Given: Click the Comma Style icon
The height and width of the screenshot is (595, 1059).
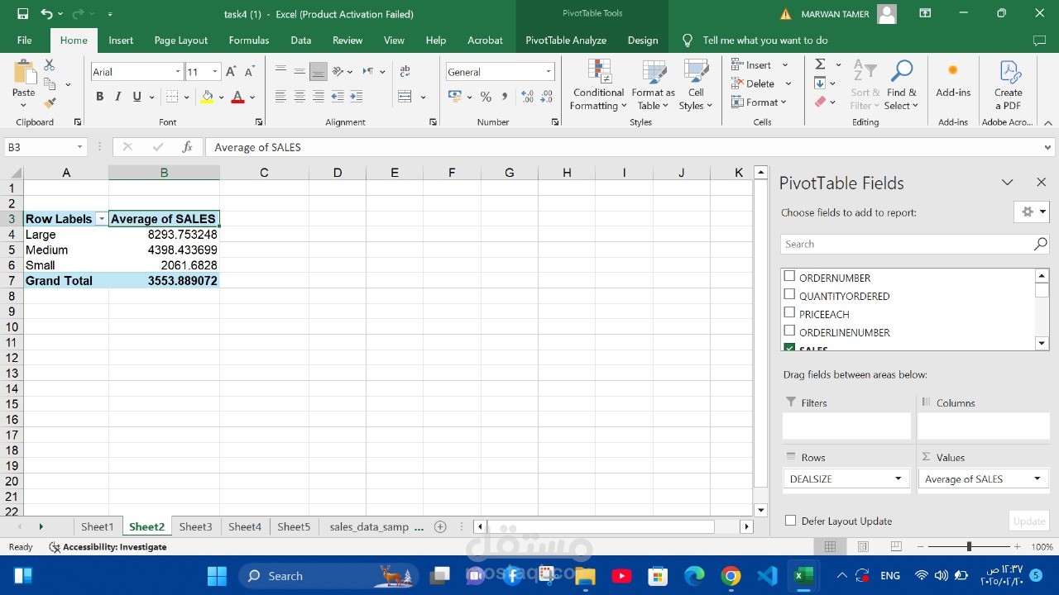Looking at the screenshot, I should click(504, 97).
